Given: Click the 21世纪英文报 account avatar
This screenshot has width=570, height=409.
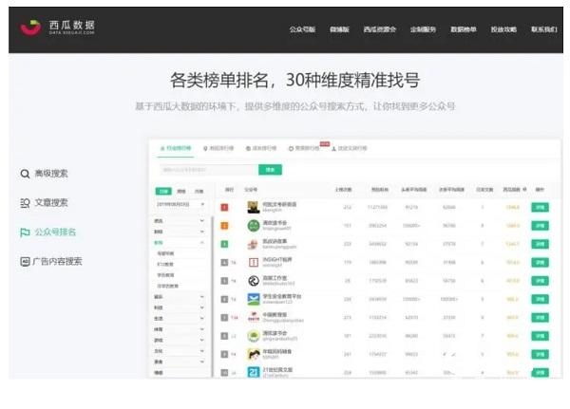Looking at the screenshot, I should click(x=254, y=372).
